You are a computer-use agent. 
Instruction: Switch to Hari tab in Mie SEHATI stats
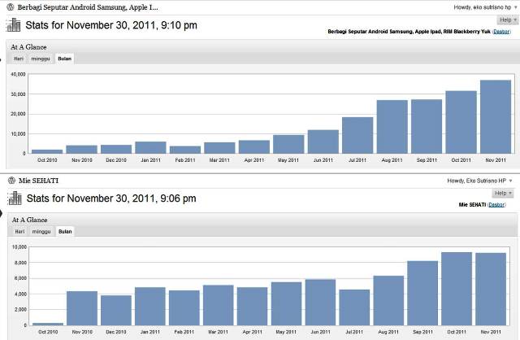tap(19, 231)
